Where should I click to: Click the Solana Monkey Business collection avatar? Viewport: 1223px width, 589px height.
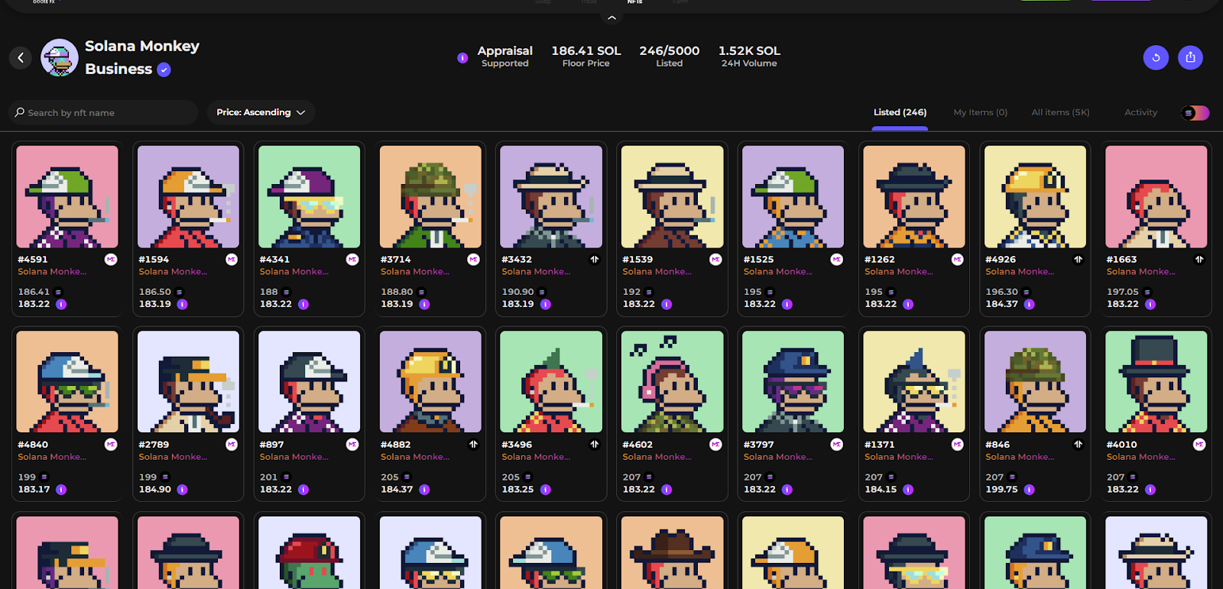click(x=60, y=57)
